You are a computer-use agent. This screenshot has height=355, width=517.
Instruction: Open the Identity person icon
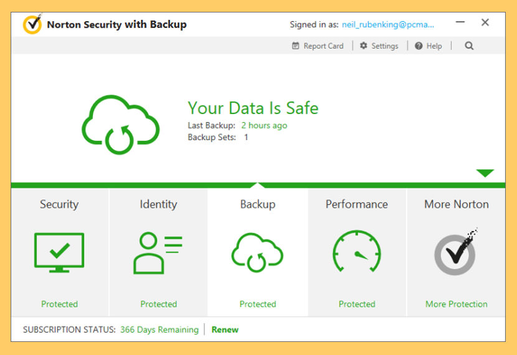coord(158,253)
